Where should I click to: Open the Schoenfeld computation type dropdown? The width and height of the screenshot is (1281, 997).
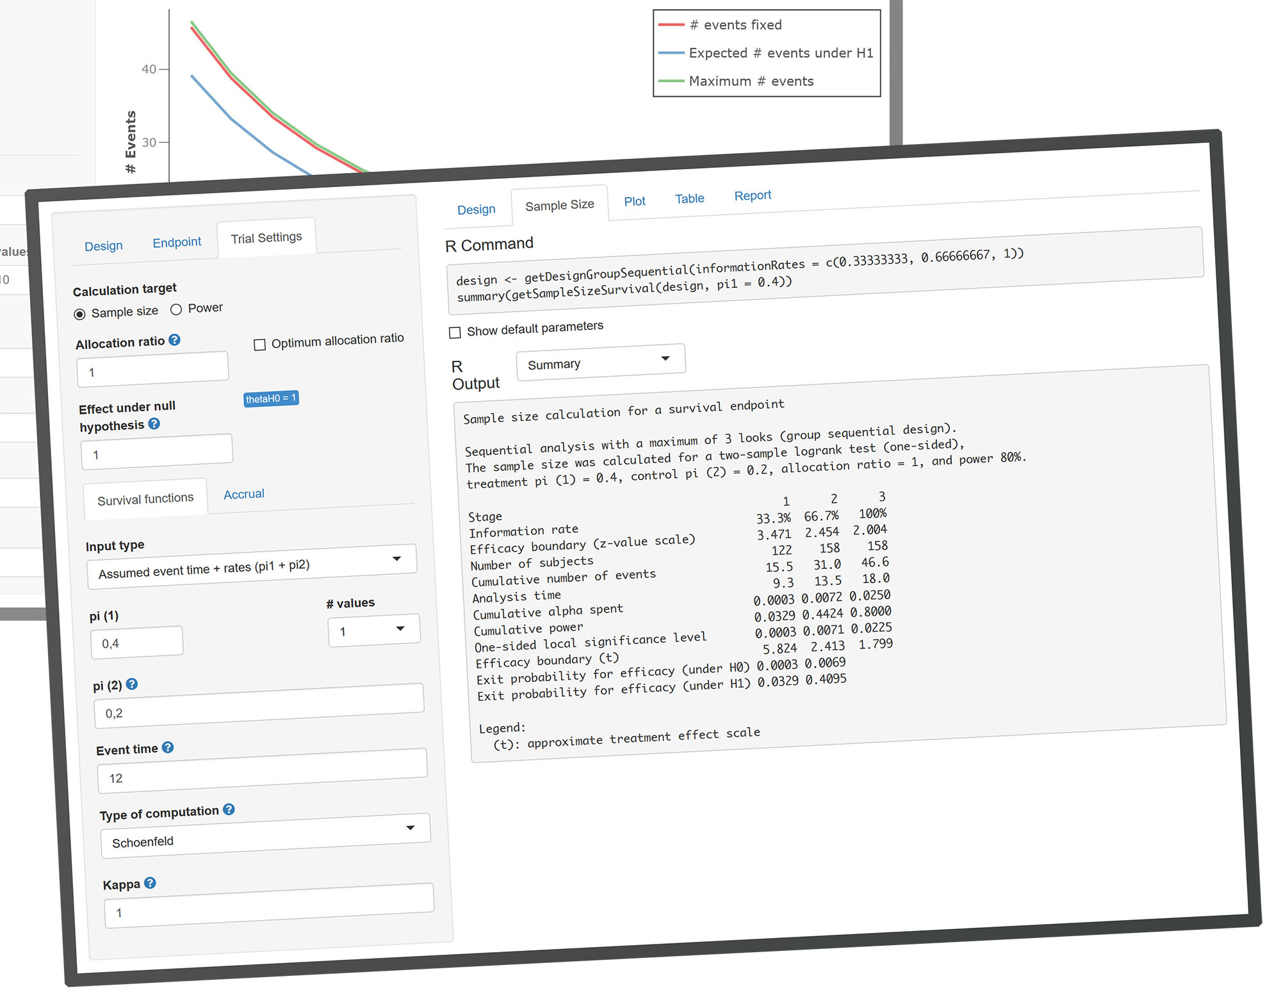coord(265,836)
